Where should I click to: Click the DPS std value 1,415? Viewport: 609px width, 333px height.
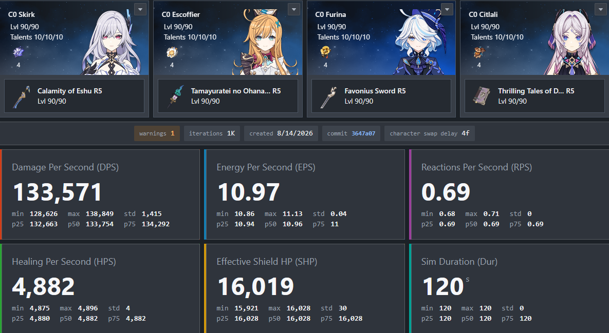(152, 214)
